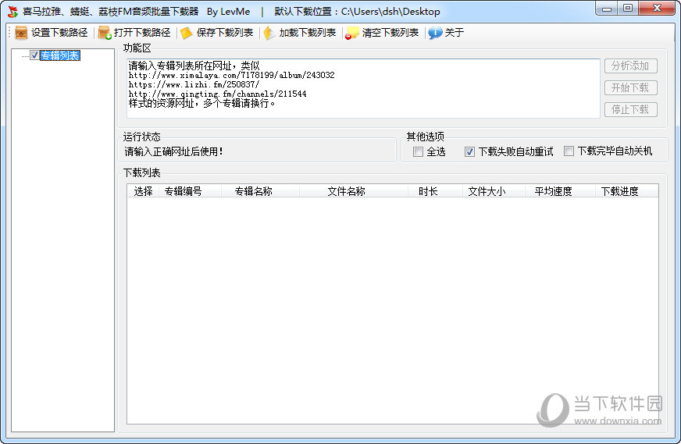Enable 下载完毕自动关机 checkbox

click(x=569, y=151)
